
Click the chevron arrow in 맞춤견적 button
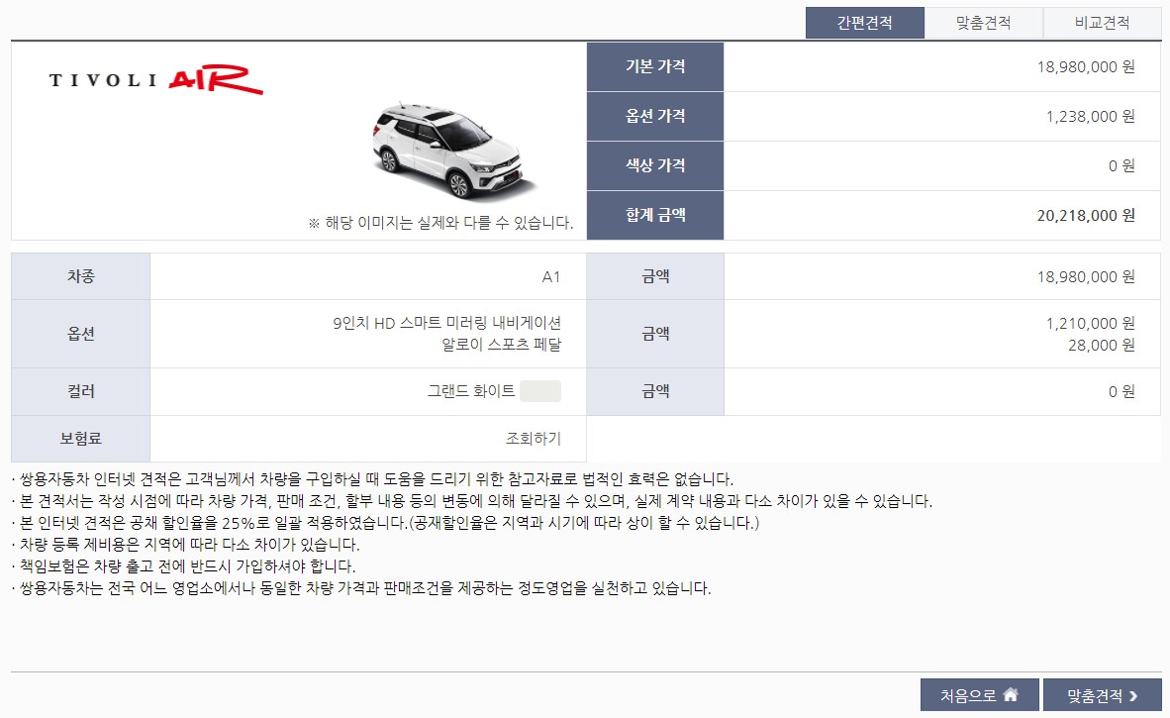click(1133, 695)
